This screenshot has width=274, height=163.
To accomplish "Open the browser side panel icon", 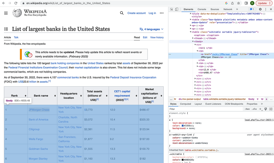I will pos(246,3).
